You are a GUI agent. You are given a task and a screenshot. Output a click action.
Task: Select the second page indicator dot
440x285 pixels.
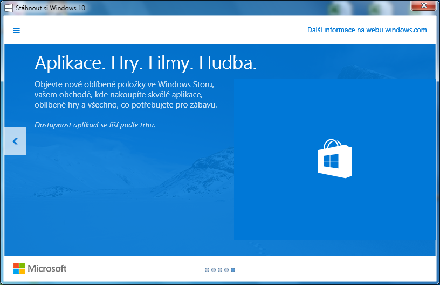click(x=214, y=270)
